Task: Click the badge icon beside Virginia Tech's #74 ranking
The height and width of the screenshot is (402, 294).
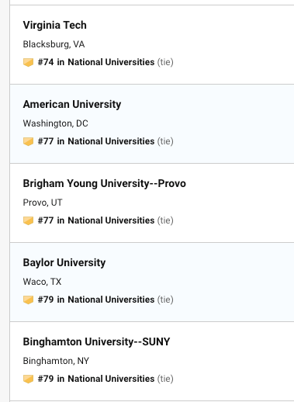Action: click(28, 62)
